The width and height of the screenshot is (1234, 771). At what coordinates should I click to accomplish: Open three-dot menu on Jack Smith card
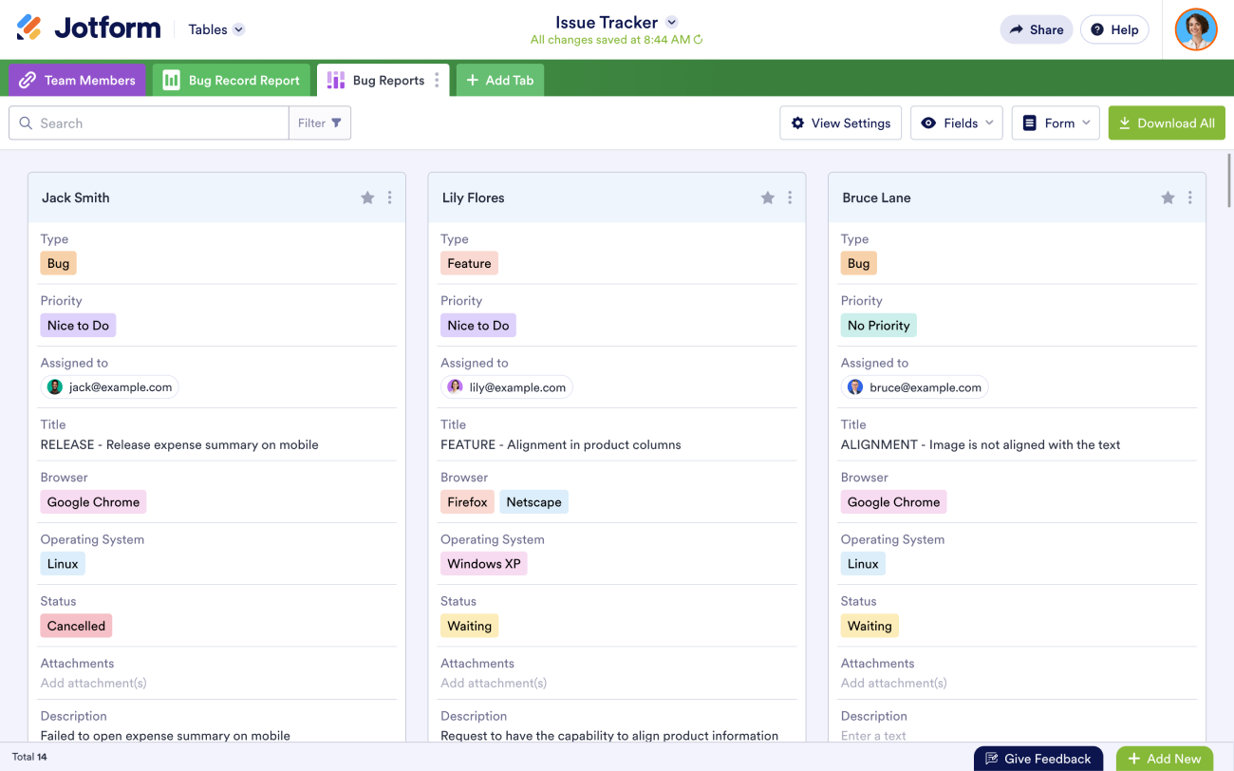[x=389, y=197]
